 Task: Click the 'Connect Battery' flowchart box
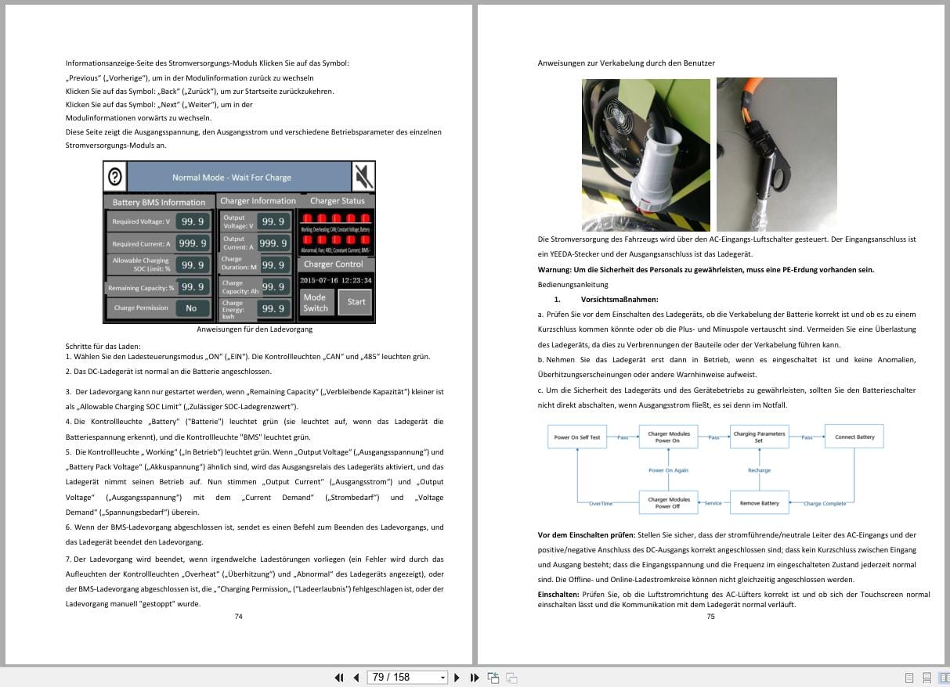[854, 437]
